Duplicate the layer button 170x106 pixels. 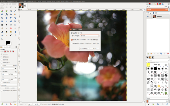click(161, 53)
